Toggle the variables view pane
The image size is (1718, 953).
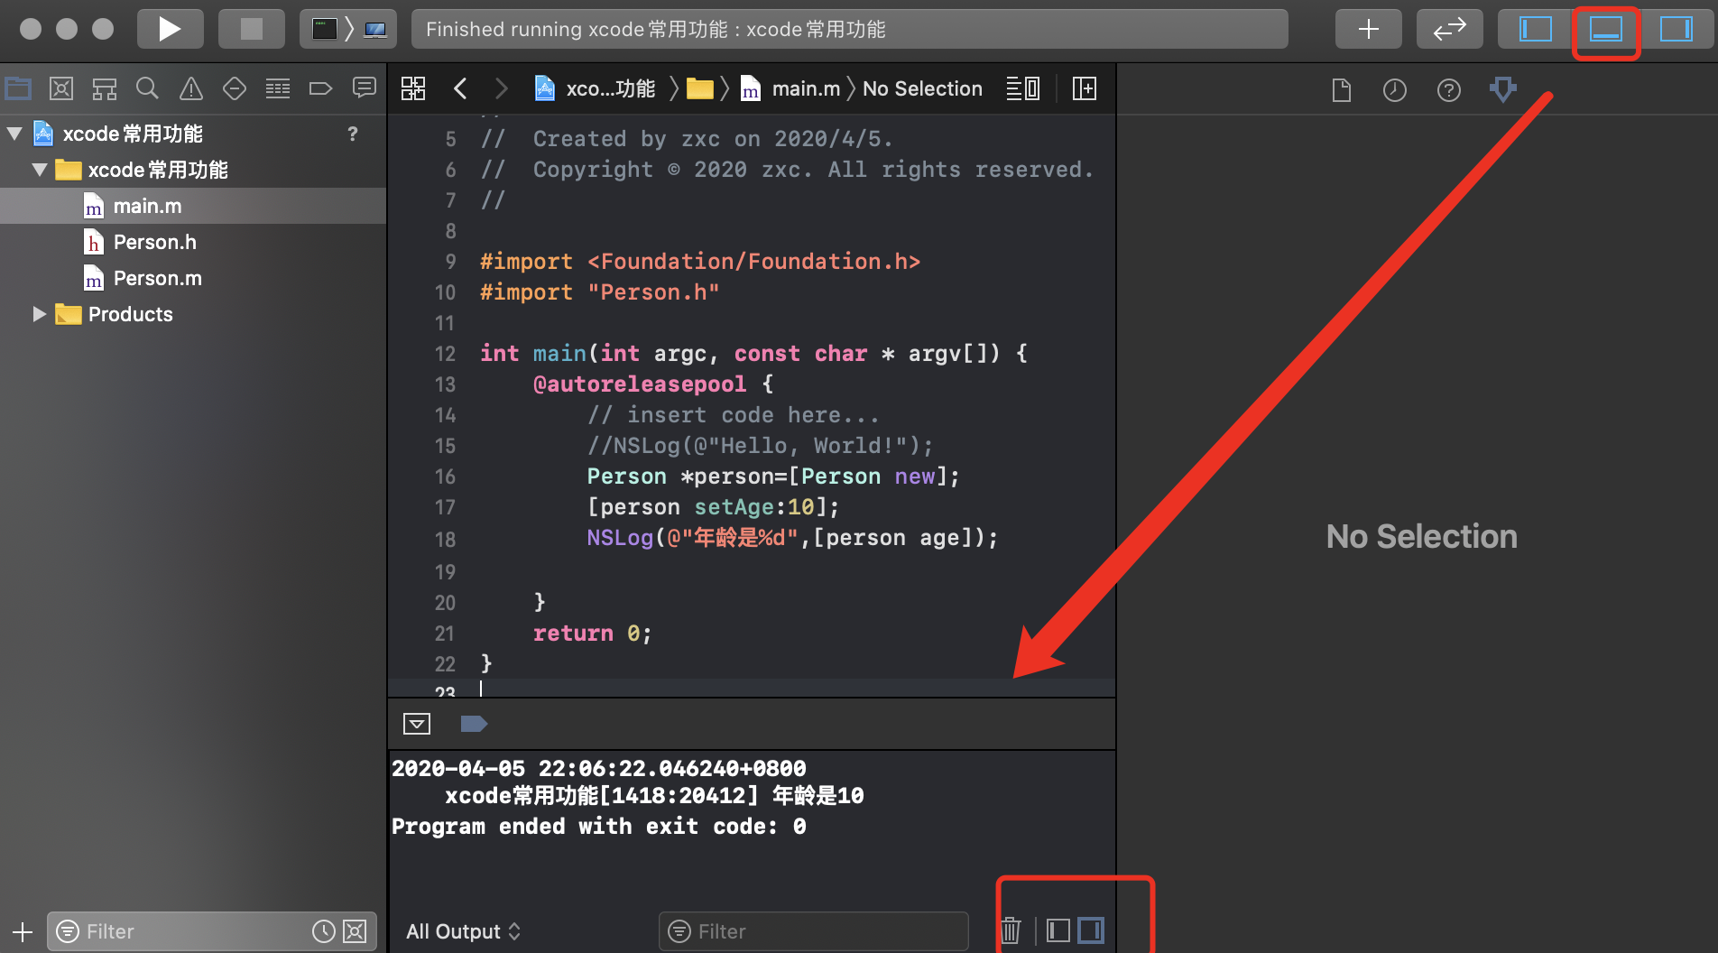point(1058,930)
